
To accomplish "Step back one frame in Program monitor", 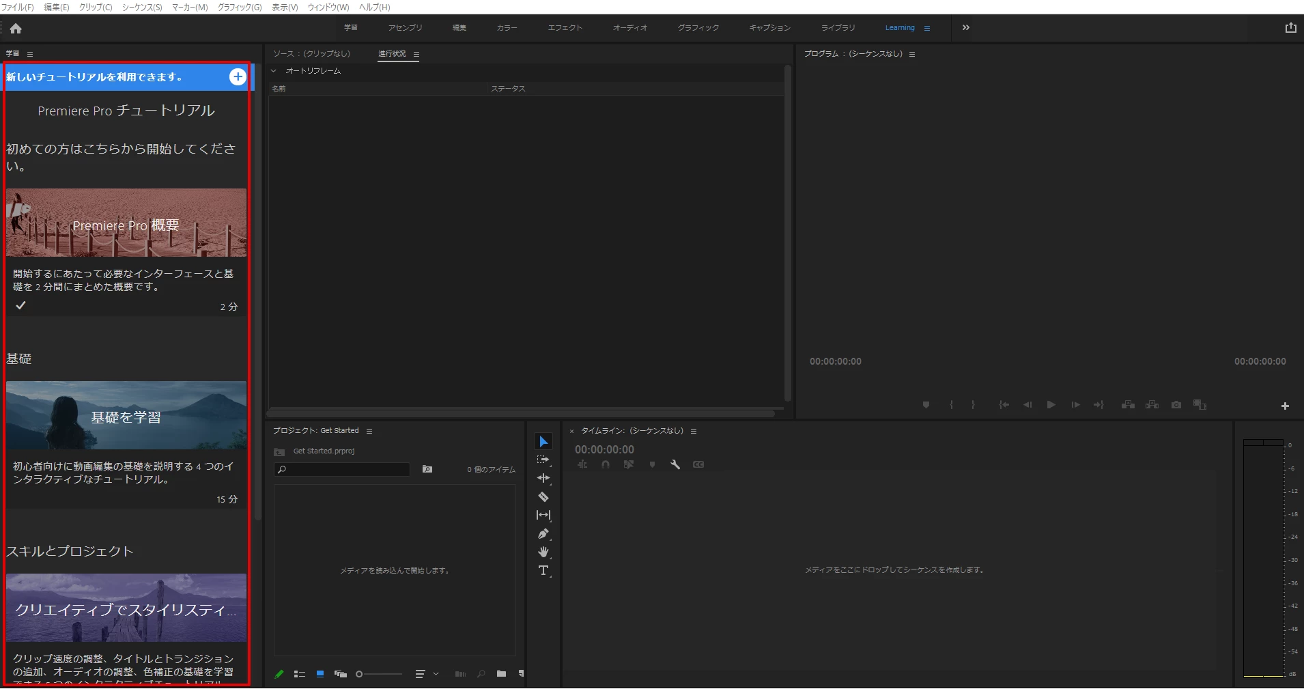I will coord(1027,405).
